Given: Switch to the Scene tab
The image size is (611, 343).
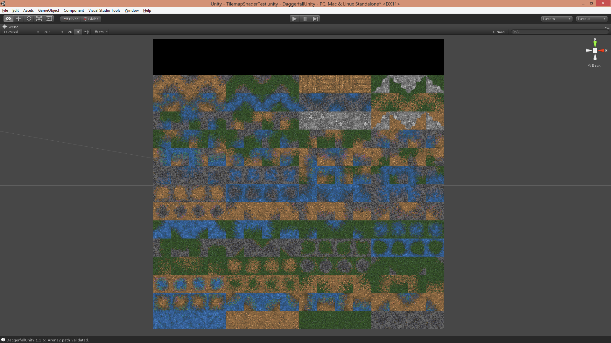Looking at the screenshot, I should point(11,27).
